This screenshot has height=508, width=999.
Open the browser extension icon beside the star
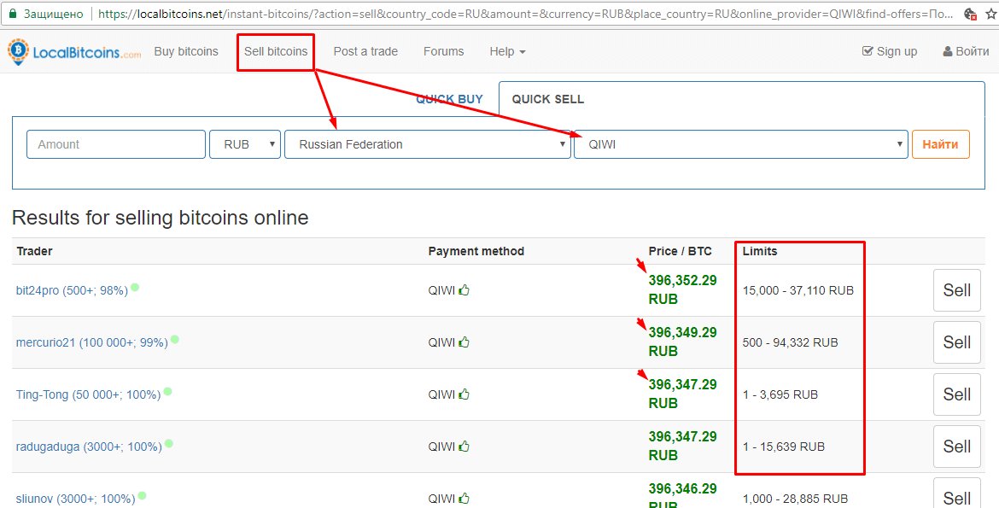coord(971,14)
